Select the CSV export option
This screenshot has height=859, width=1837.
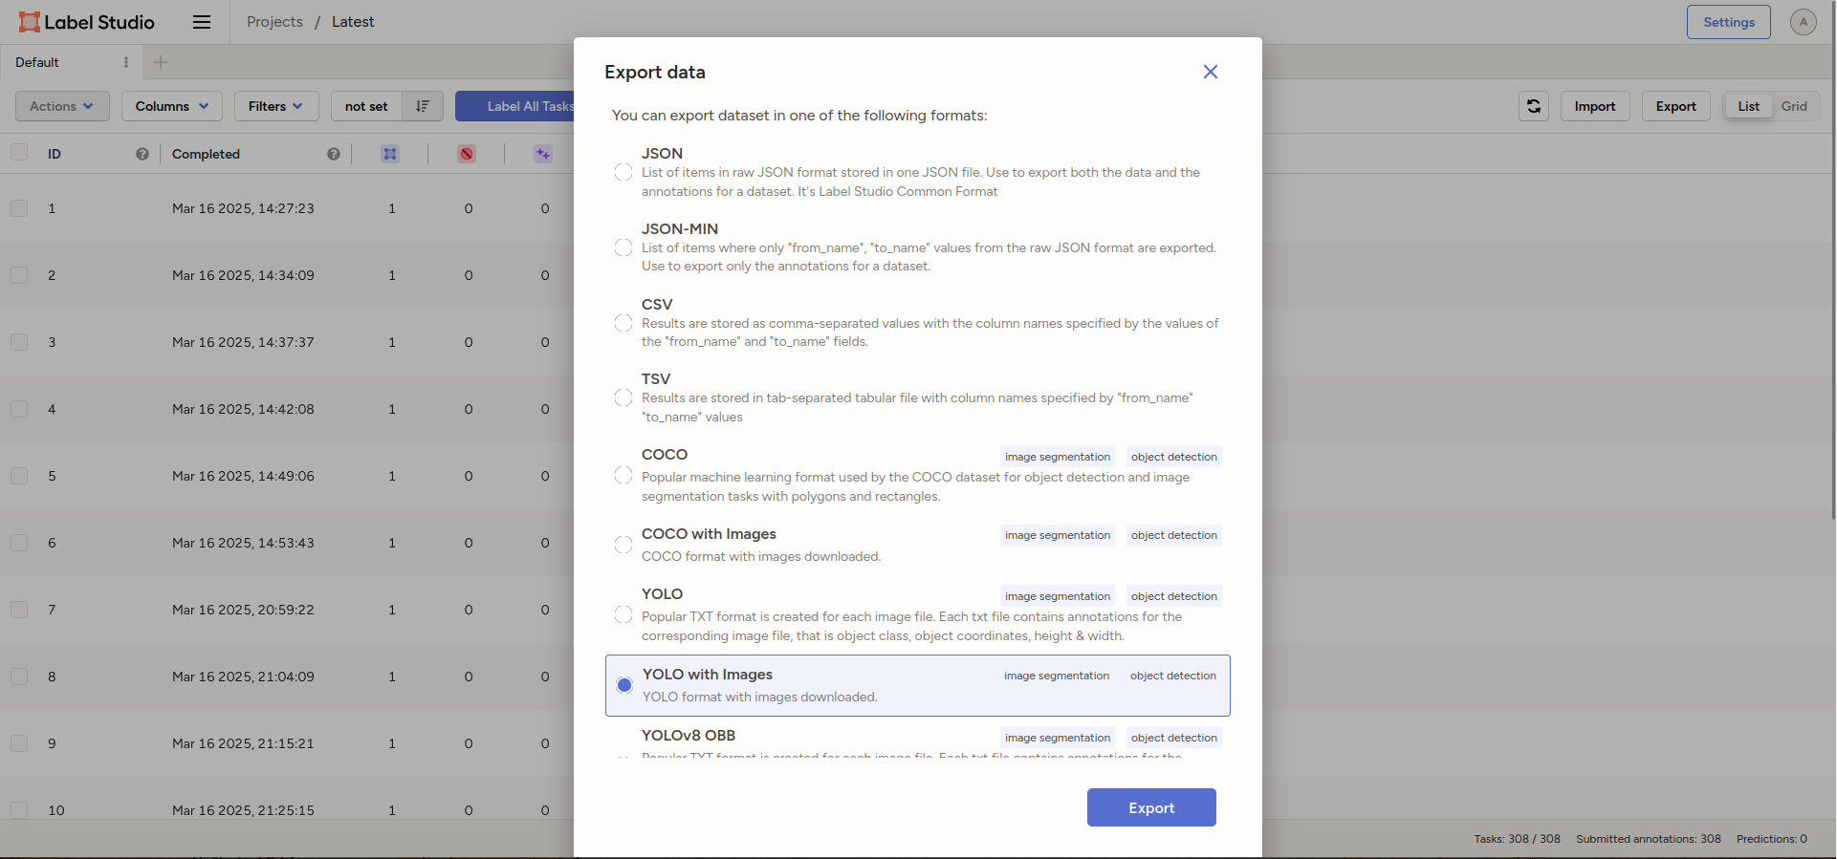point(623,323)
